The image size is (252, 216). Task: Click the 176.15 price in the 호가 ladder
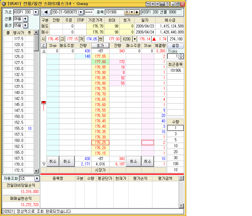point(100,153)
